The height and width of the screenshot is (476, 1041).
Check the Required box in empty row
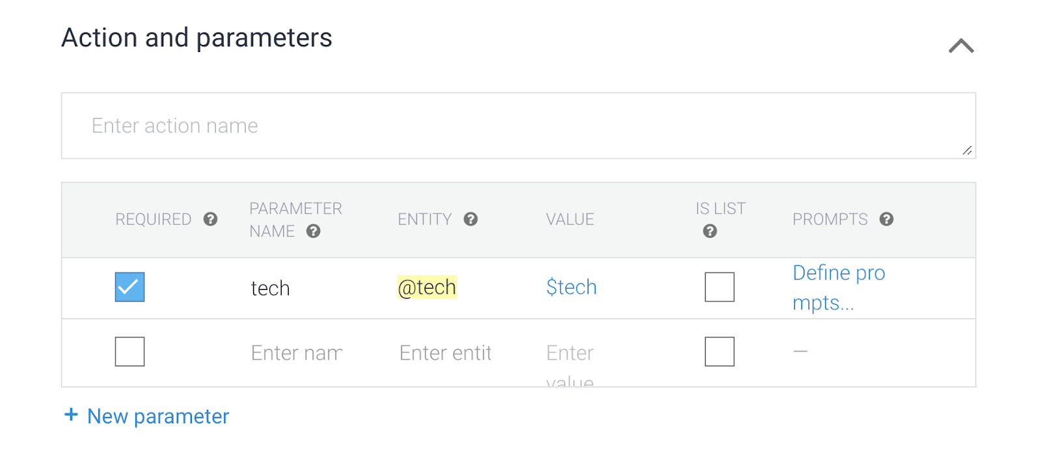coord(129,352)
